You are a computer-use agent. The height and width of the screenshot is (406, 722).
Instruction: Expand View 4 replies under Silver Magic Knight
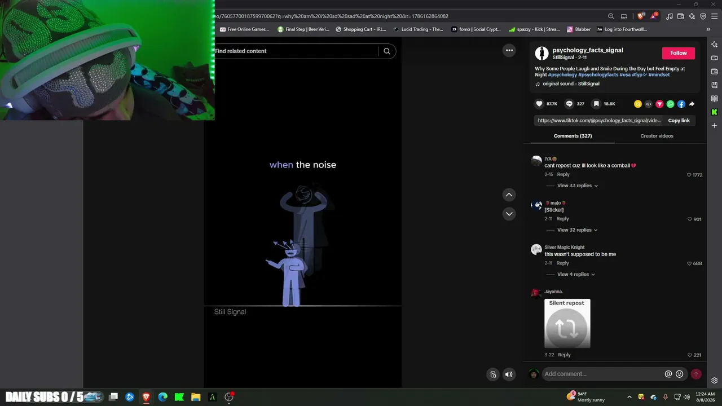click(576, 275)
